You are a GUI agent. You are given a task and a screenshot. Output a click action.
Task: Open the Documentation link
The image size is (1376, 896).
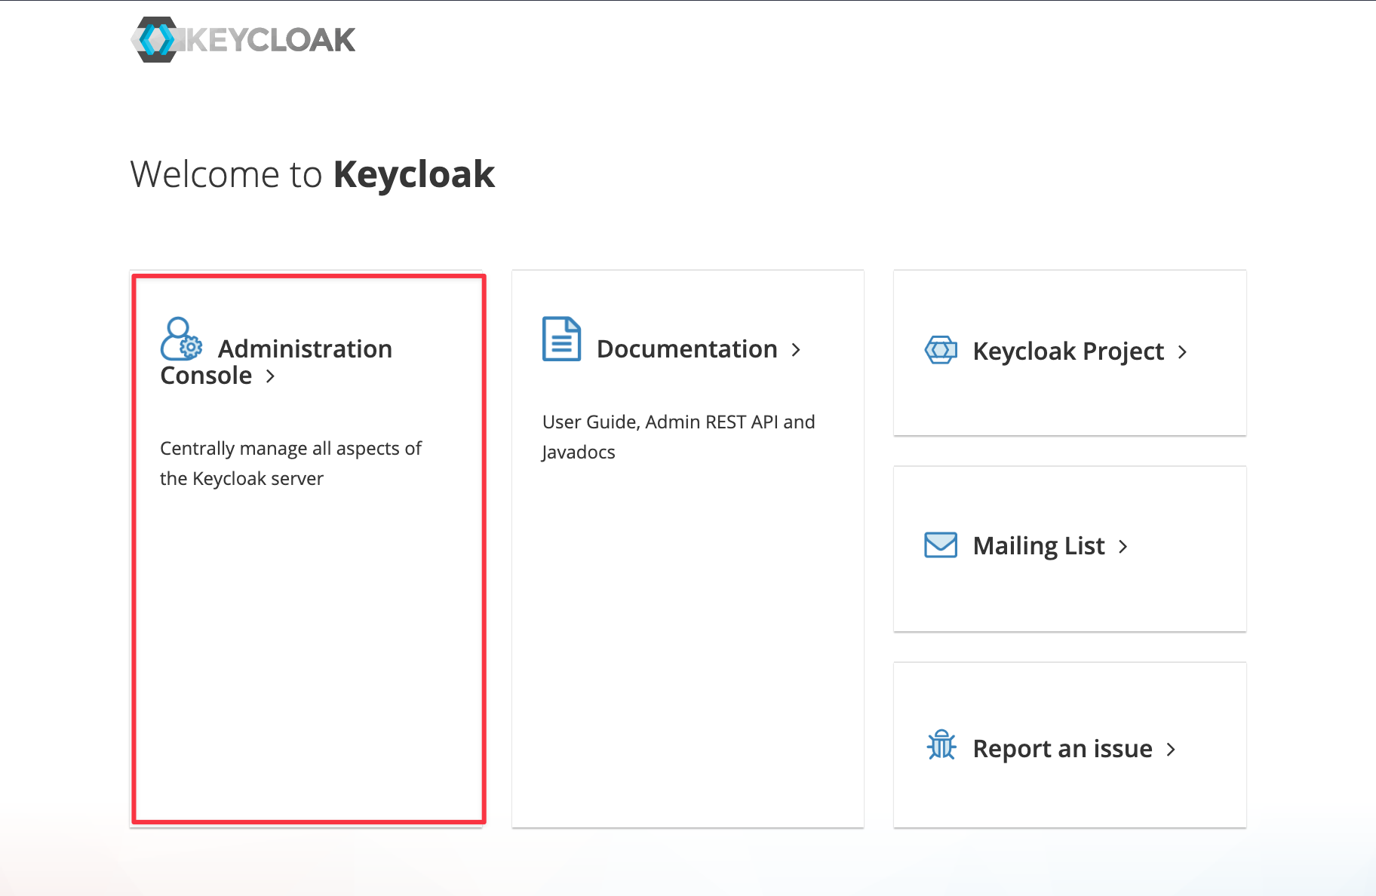point(686,348)
